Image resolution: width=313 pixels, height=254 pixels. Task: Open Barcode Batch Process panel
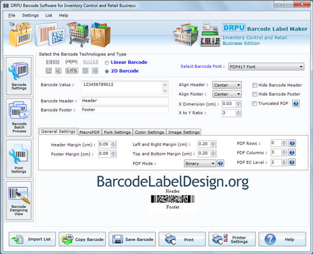[x=19, y=117]
